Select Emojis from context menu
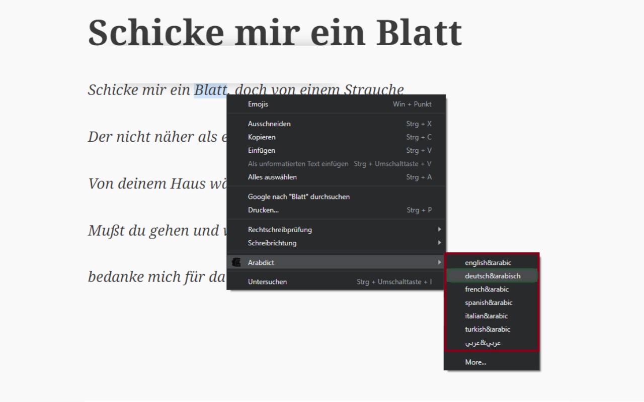Screen dimensions: 644x402 (258, 104)
